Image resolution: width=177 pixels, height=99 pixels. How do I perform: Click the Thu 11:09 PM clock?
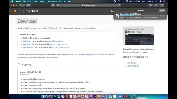tap(147, 1)
